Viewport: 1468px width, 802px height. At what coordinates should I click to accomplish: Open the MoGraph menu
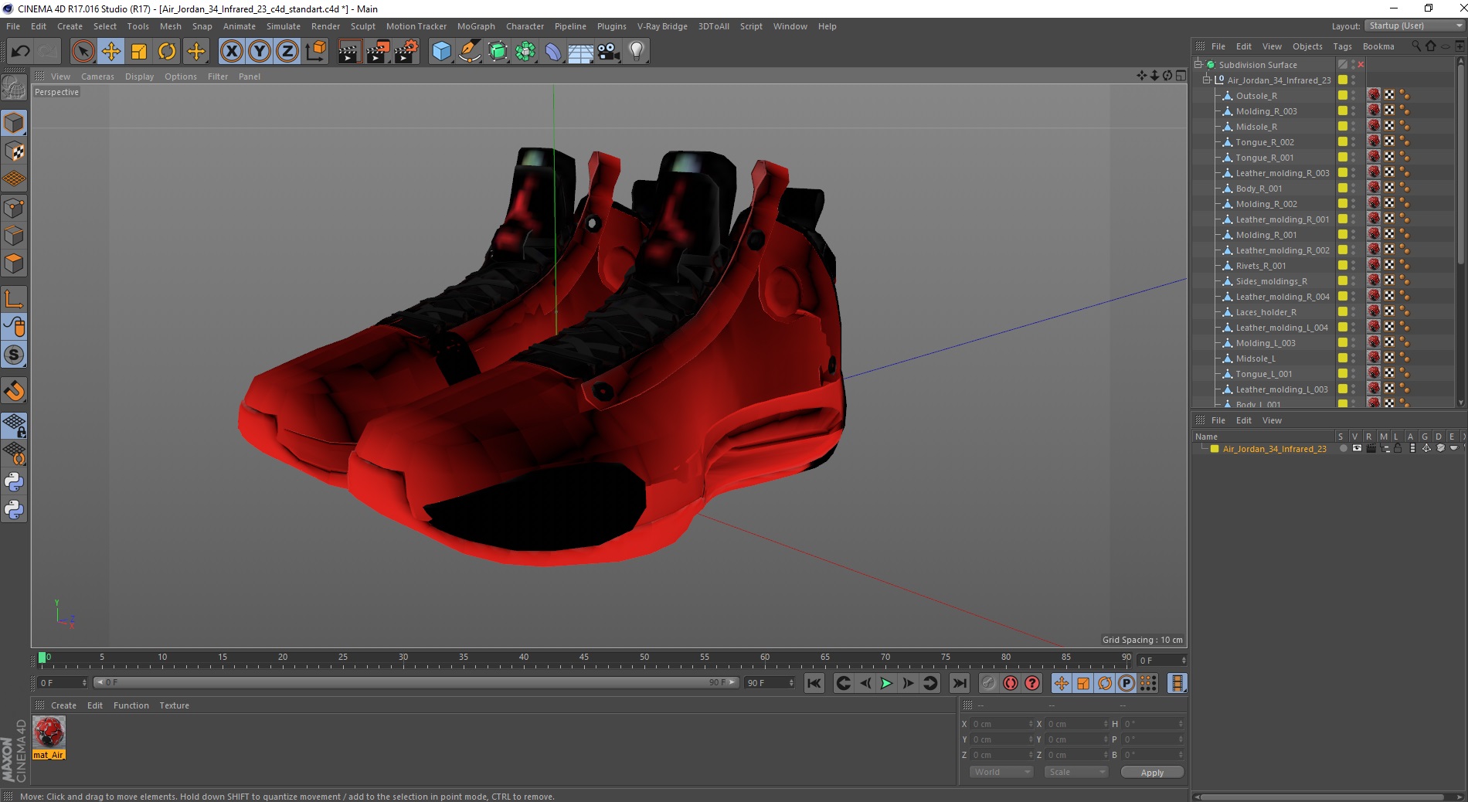(476, 26)
